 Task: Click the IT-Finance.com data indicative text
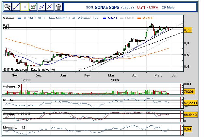29,70
